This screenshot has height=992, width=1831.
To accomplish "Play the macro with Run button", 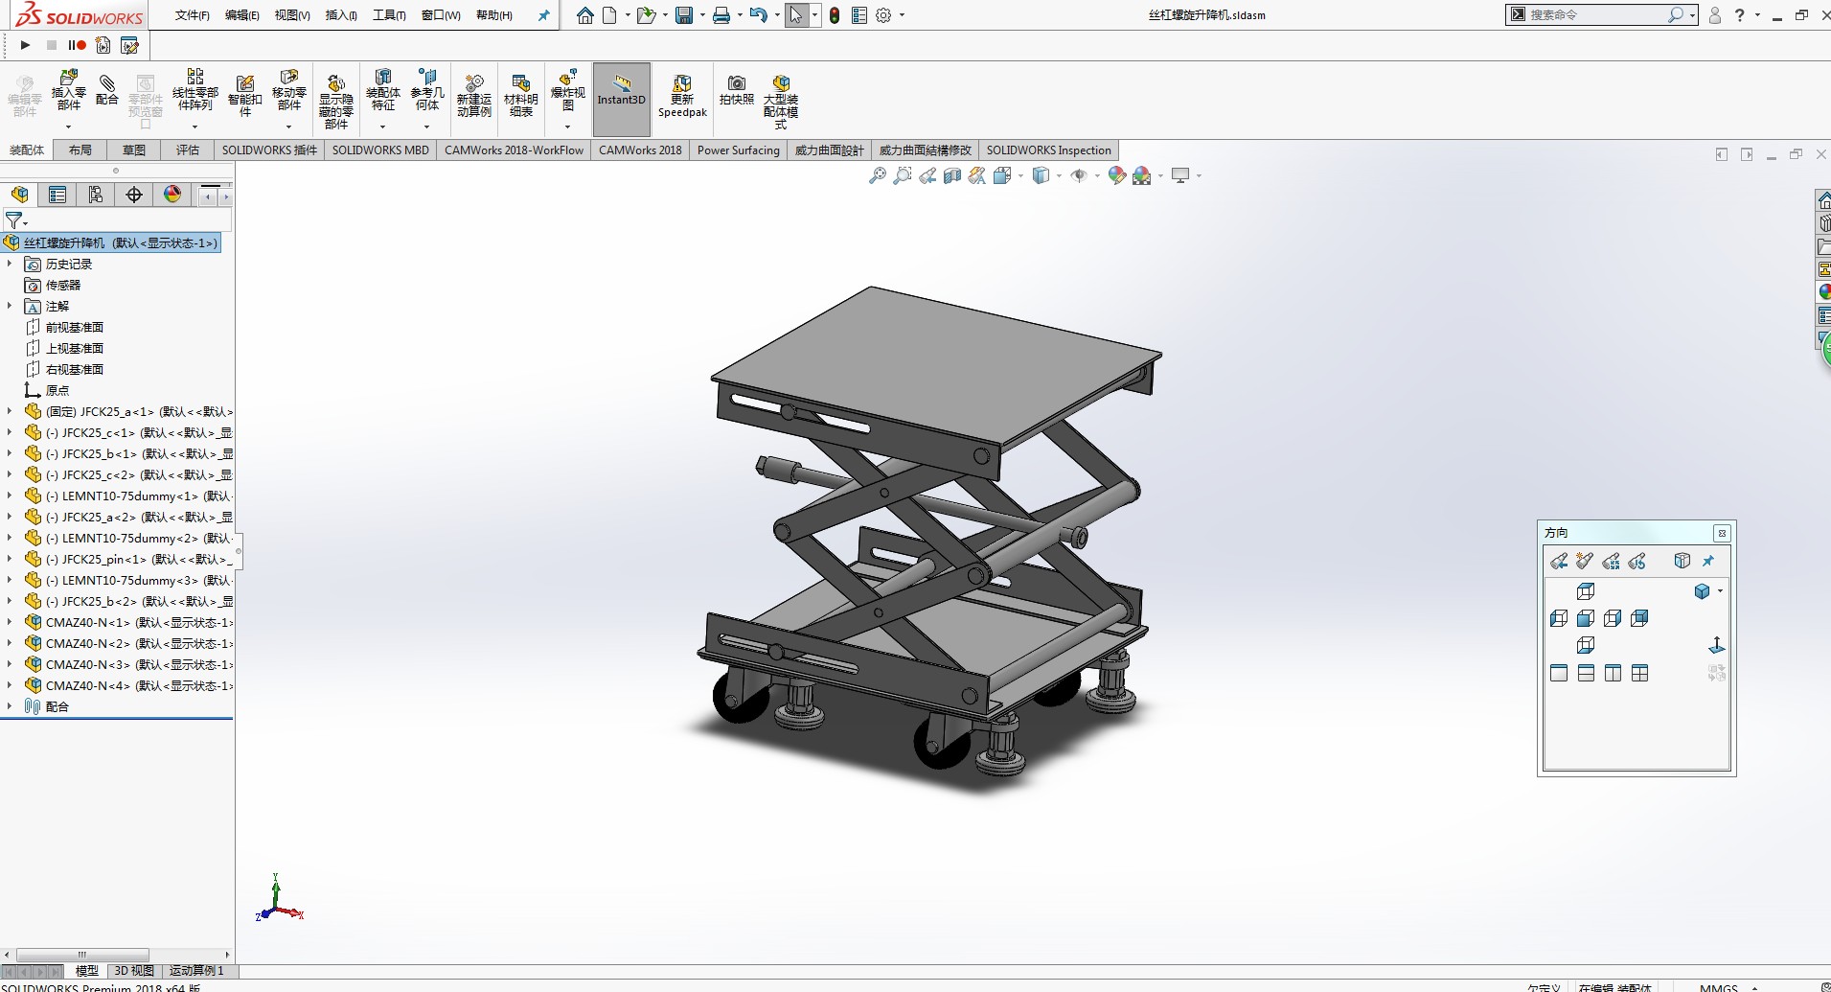I will tap(25, 45).
